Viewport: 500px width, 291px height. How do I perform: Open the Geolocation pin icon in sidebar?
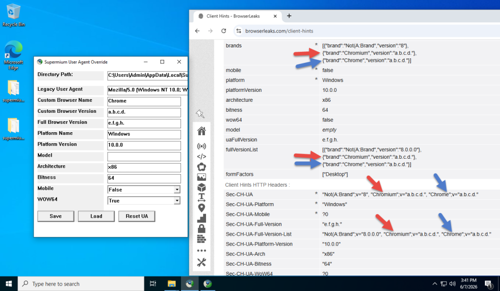pos(201,208)
